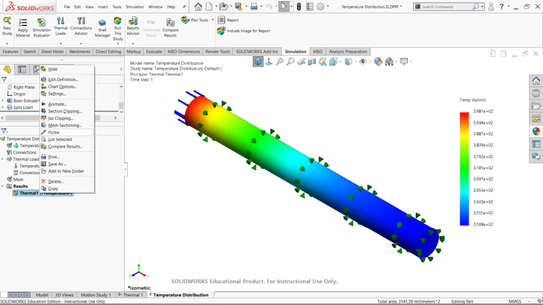543x305 pixels.
Task: Choose Probe from the context menu
Action: [x=67, y=132]
